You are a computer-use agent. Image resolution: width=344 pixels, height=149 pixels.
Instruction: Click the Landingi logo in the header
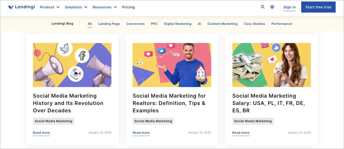pyautogui.click(x=21, y=7)
